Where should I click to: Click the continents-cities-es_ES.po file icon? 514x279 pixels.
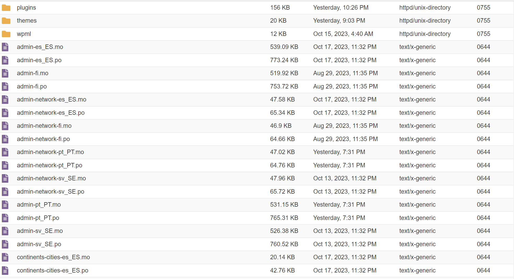point(5,271)
